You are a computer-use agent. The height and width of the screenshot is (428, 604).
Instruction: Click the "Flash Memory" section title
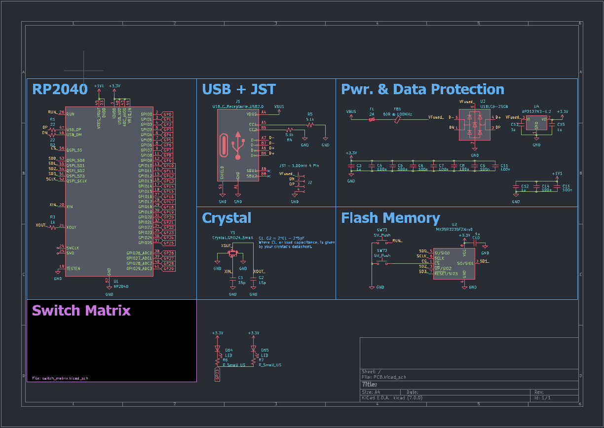(391, 218)
